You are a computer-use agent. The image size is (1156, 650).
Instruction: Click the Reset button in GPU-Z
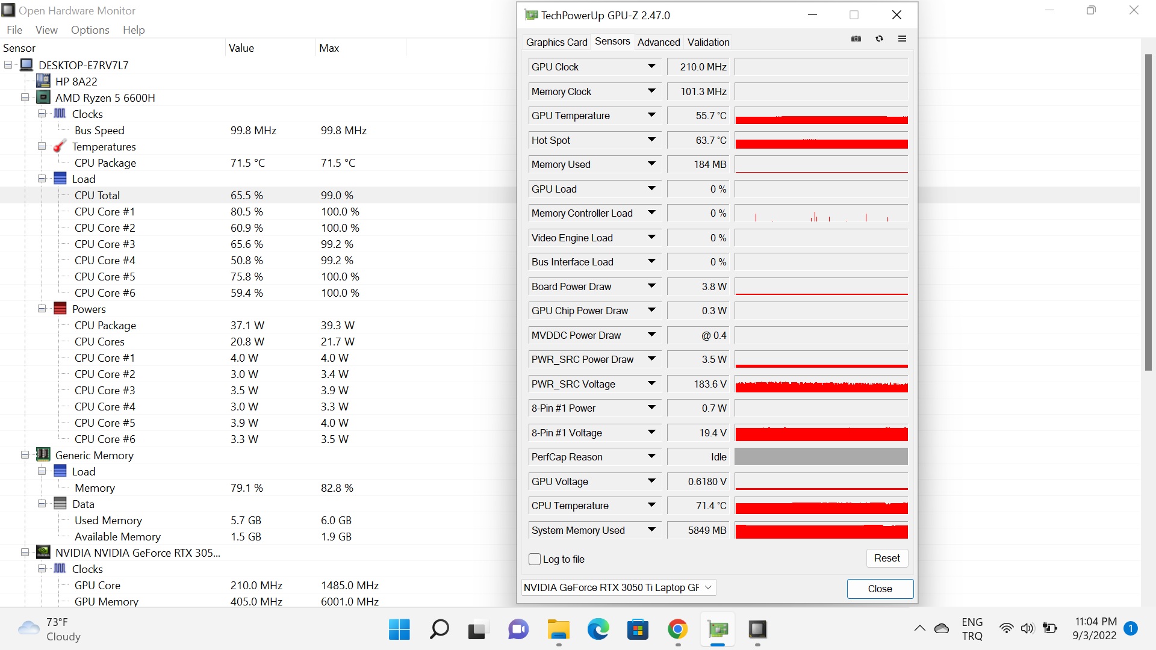click(x=887, y=558)
